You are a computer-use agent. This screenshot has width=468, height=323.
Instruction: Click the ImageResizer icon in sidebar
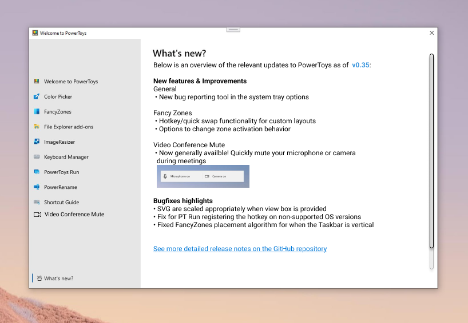point(37,142)
